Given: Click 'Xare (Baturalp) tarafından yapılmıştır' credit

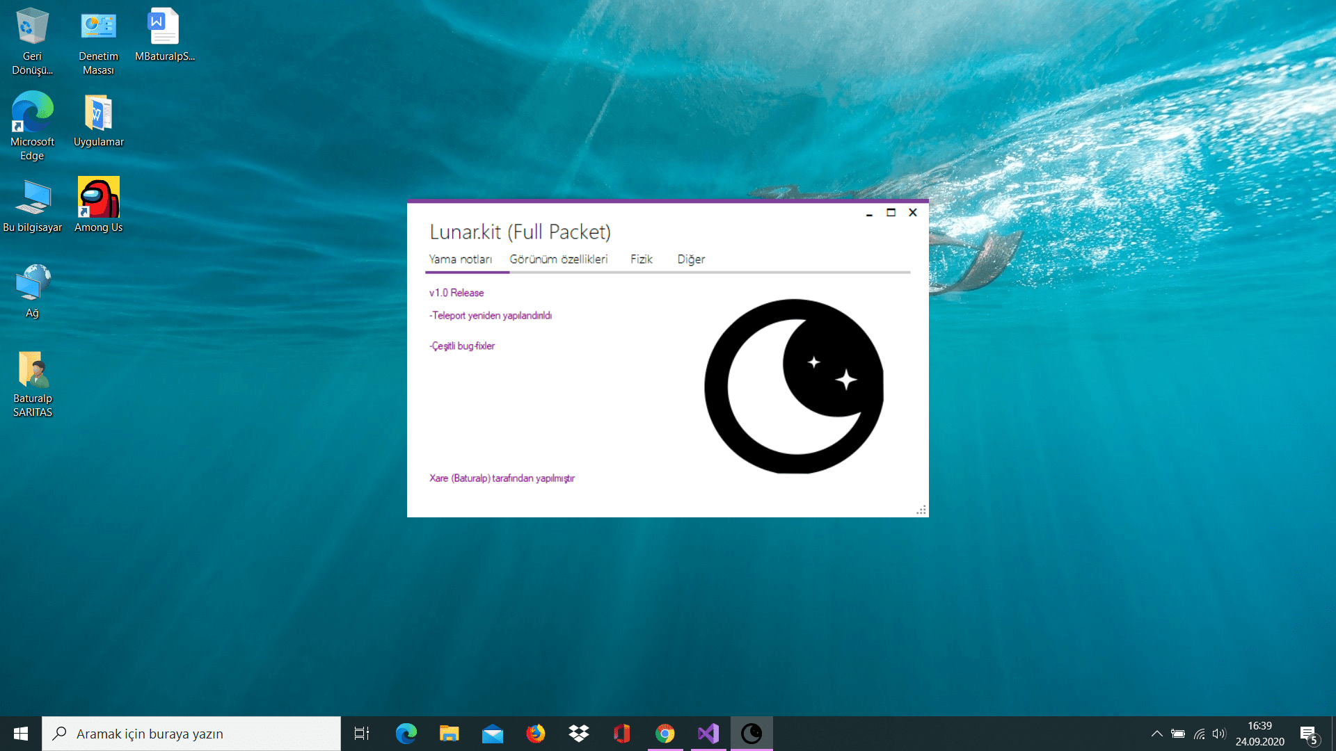Looking at the screenshot, I should click(502, 478).
